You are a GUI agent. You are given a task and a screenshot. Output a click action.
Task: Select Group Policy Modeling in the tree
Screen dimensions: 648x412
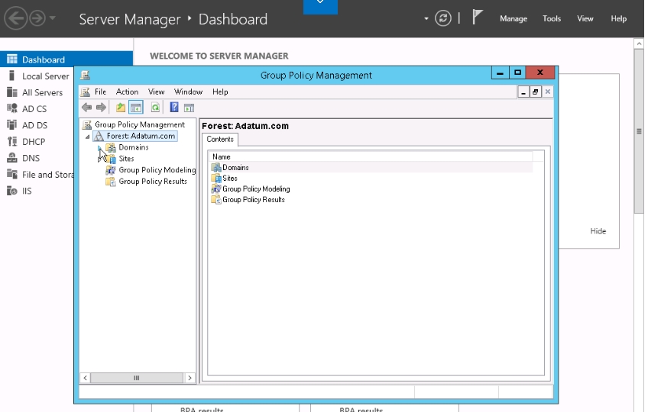(x=157, y=170)
